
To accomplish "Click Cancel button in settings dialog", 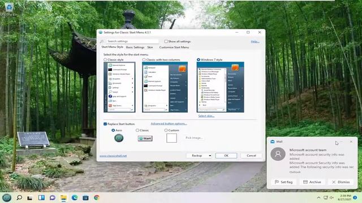I will (251, 156).
